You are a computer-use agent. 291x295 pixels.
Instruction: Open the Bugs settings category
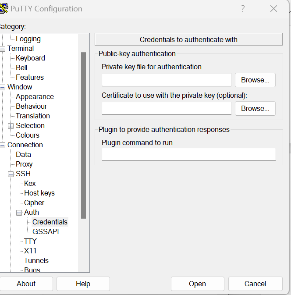pyautogui.click(x=32, y=269)
